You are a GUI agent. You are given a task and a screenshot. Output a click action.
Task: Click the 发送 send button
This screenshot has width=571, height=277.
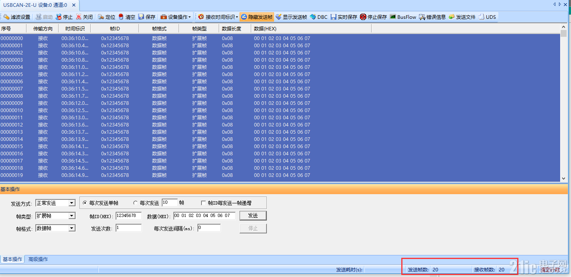253,215
